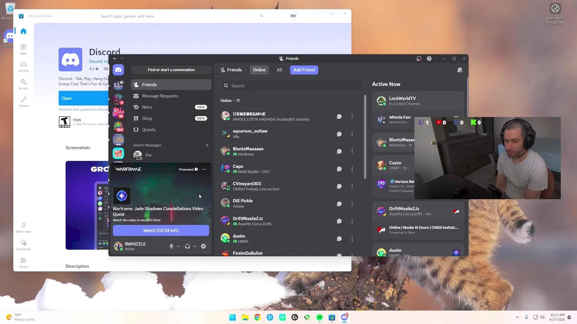577x324 pixels.
Task: Open more options for Capo
Action: tap(352, 169)
